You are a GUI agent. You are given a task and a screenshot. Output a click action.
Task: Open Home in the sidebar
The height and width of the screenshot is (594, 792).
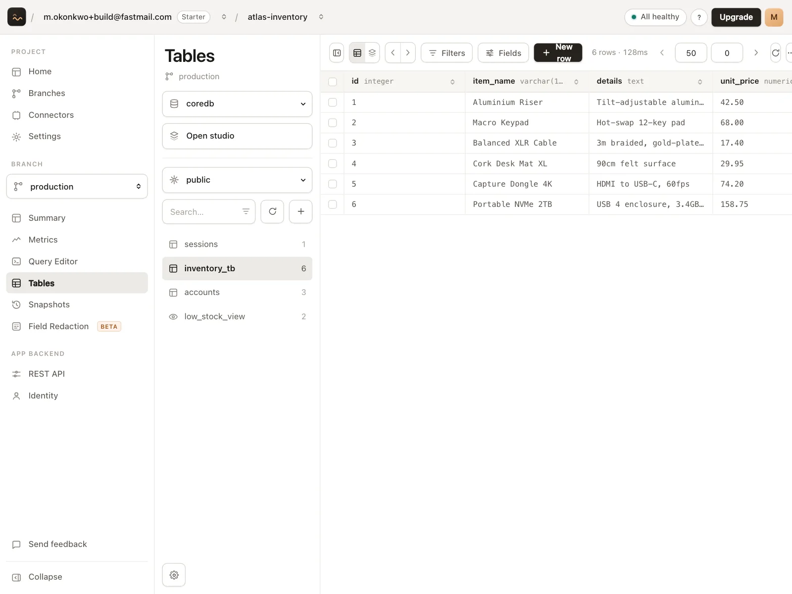point(77,71)
